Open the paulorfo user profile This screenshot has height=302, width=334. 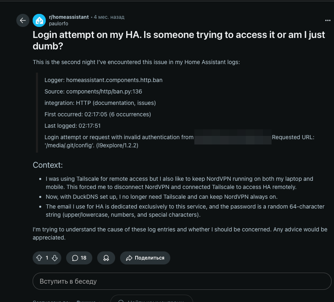click(x=58, y=24)
